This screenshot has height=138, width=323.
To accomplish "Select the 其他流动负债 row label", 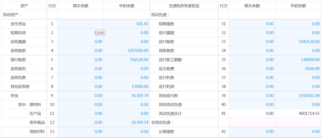I will tap(170, 105).
